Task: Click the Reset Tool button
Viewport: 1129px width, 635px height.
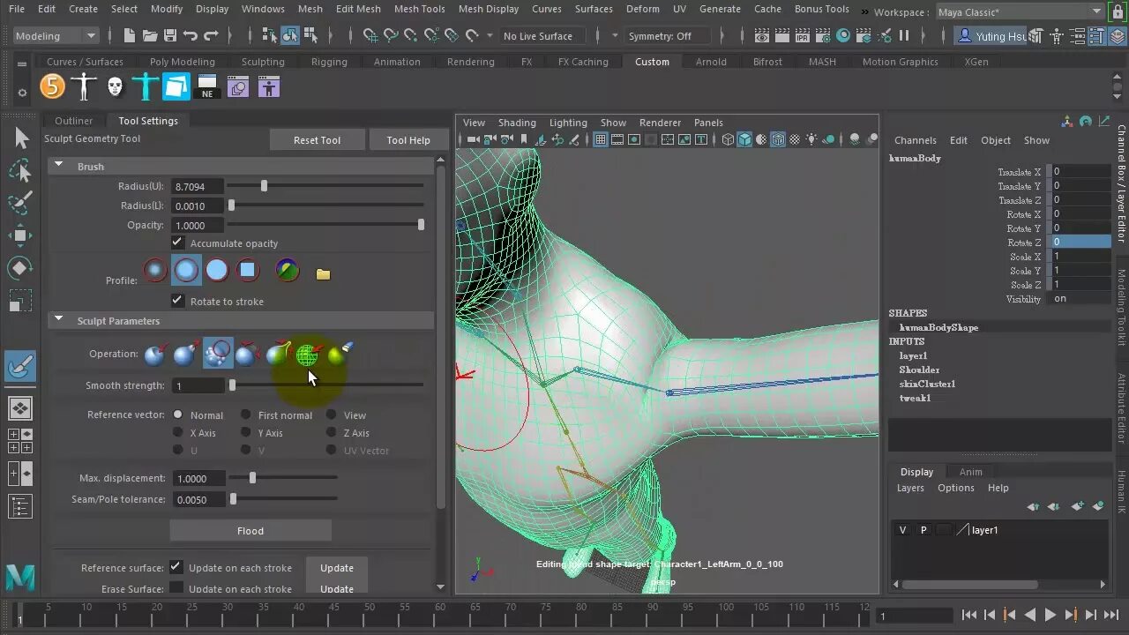Action: [317, 139]
